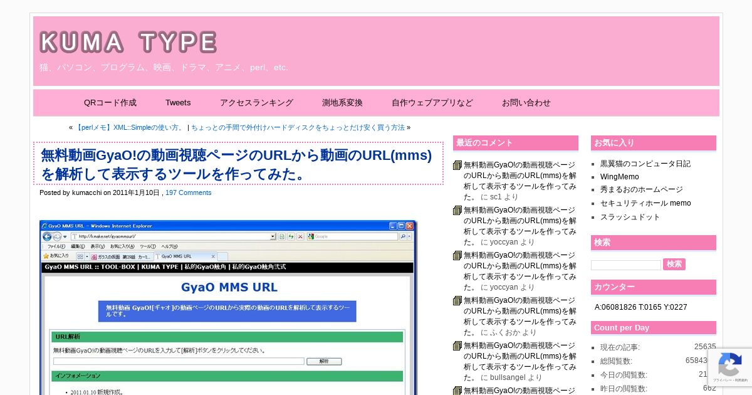Open the 測地系変換 menu item

(x=342, y=103)
